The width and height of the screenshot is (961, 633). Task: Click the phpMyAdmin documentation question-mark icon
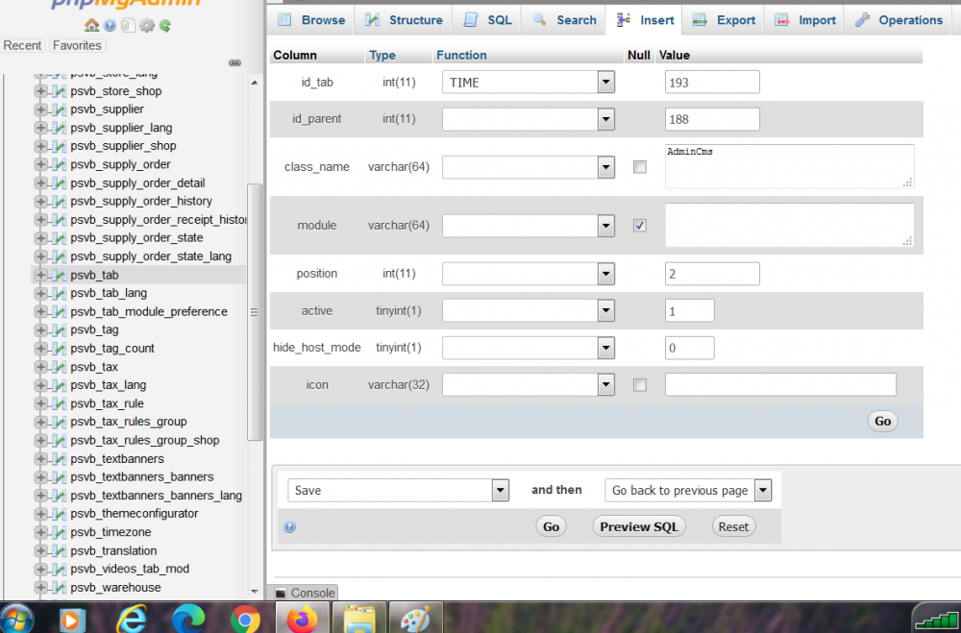(x=111, y=26)
